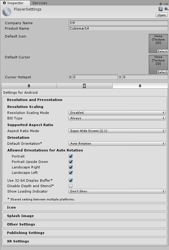Switch to the iOS phone platform tab
Viewport: 169px width, 250px height.
tap(85, 86)
